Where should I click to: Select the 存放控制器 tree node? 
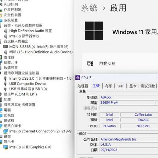(x=13, y=10)
